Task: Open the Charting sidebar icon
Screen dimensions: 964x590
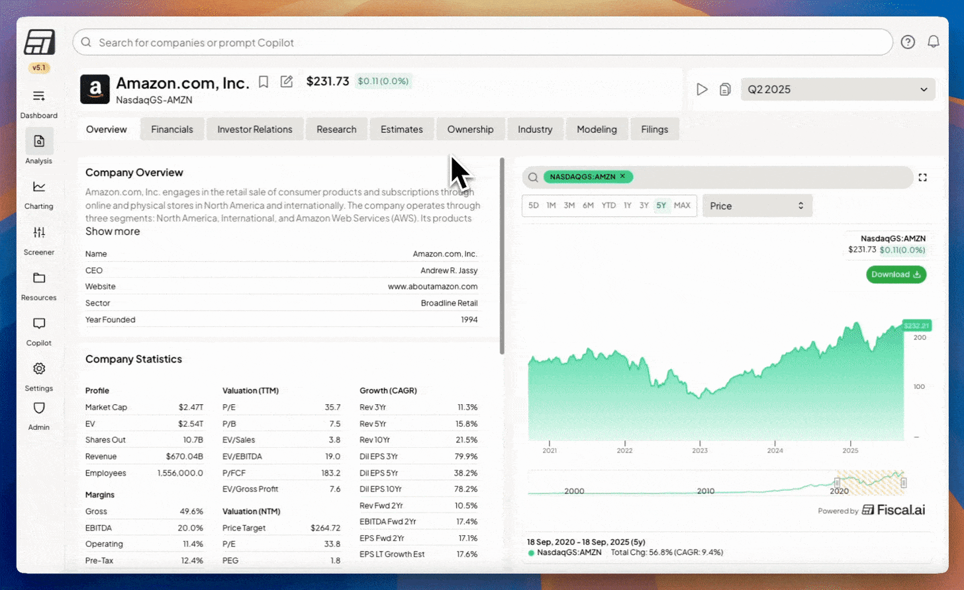Action: pyautogui.click(x=39, y=187)
